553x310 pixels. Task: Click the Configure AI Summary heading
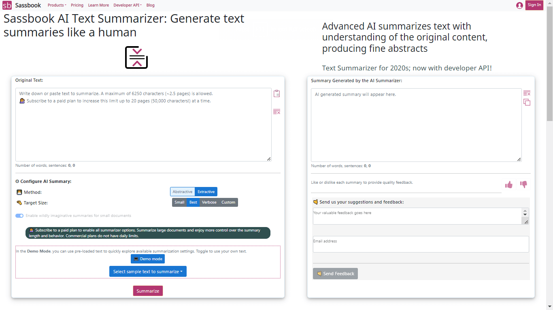point(43,181)
